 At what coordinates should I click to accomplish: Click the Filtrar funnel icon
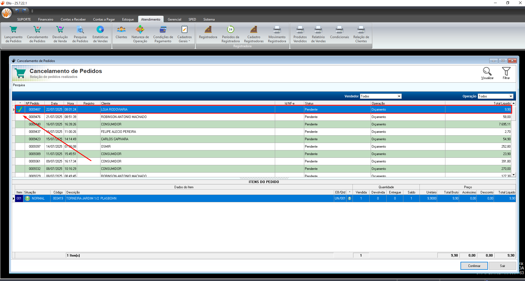[506, 73]
